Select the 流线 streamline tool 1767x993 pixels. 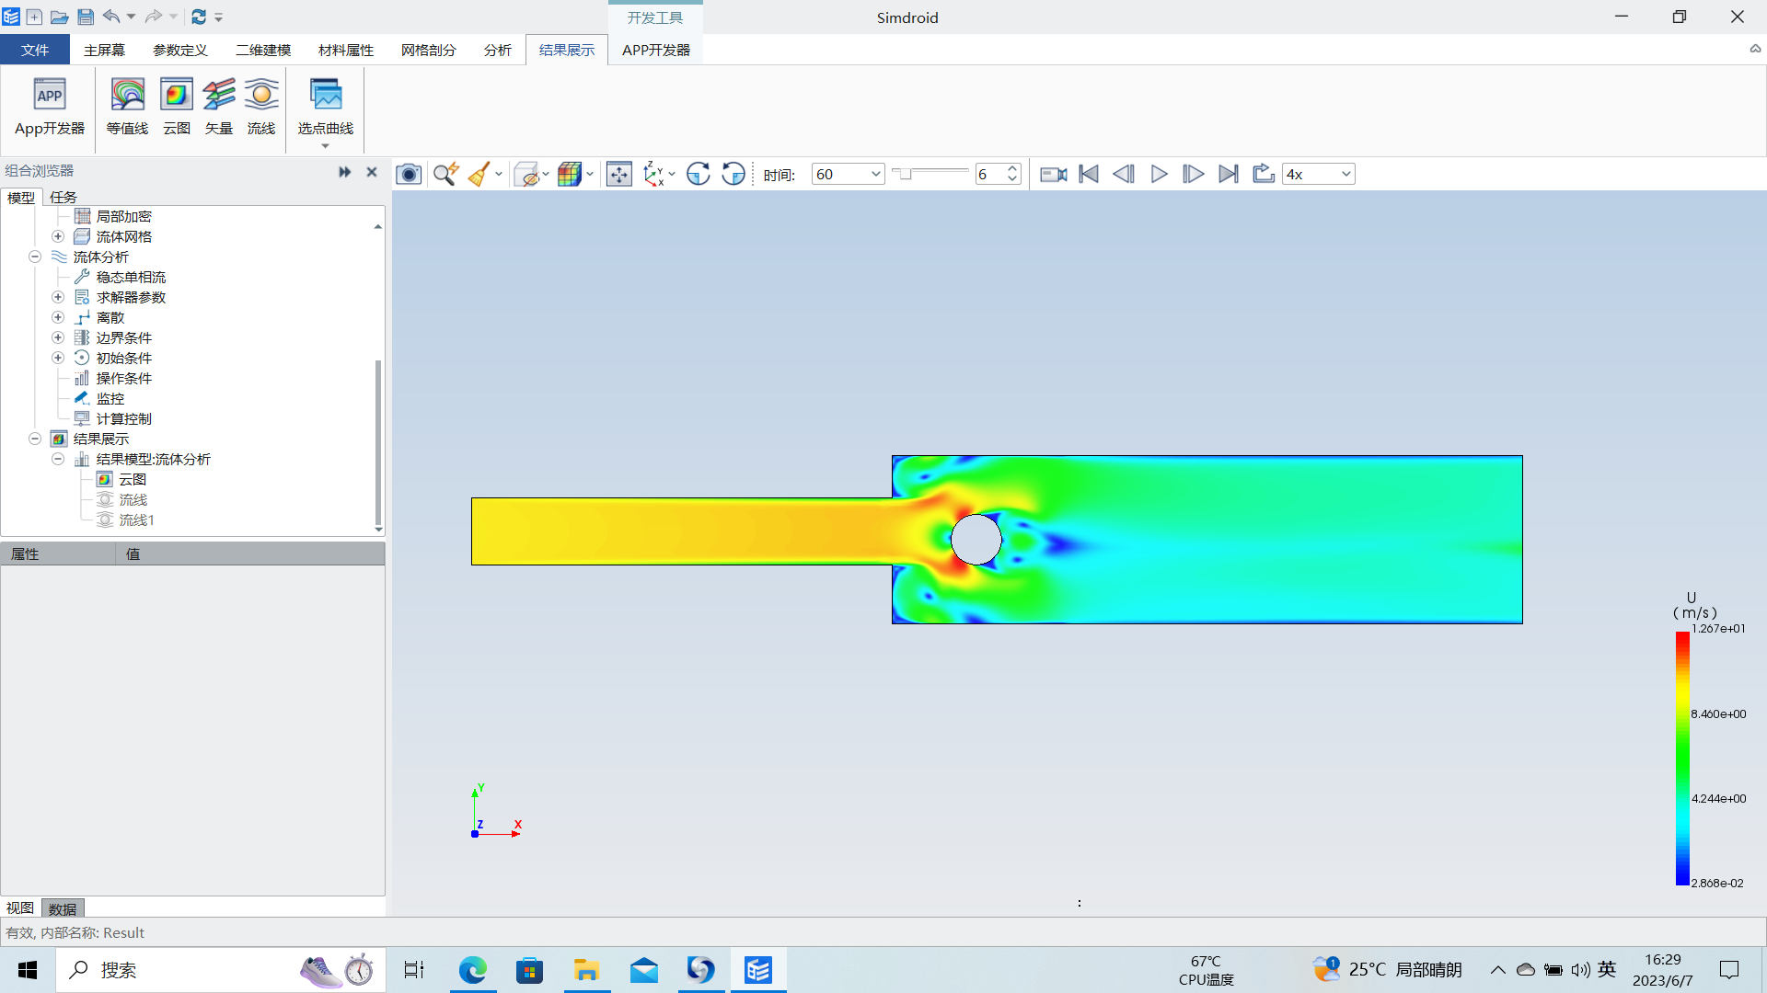261,108
